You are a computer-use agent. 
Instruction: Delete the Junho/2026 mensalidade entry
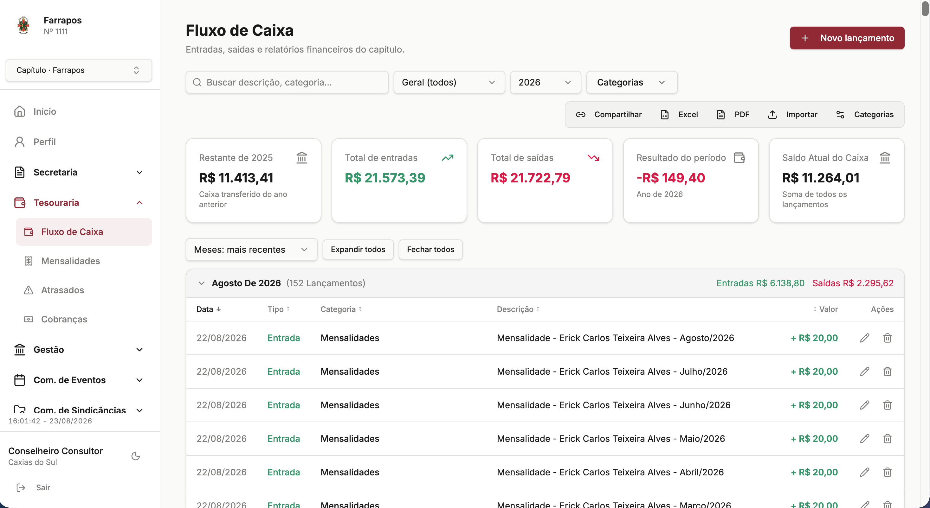(888, 405)
